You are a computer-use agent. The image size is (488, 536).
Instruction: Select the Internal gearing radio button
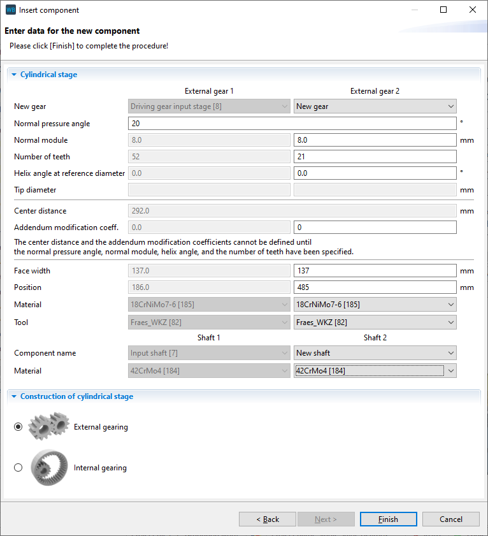coord(18,468)
